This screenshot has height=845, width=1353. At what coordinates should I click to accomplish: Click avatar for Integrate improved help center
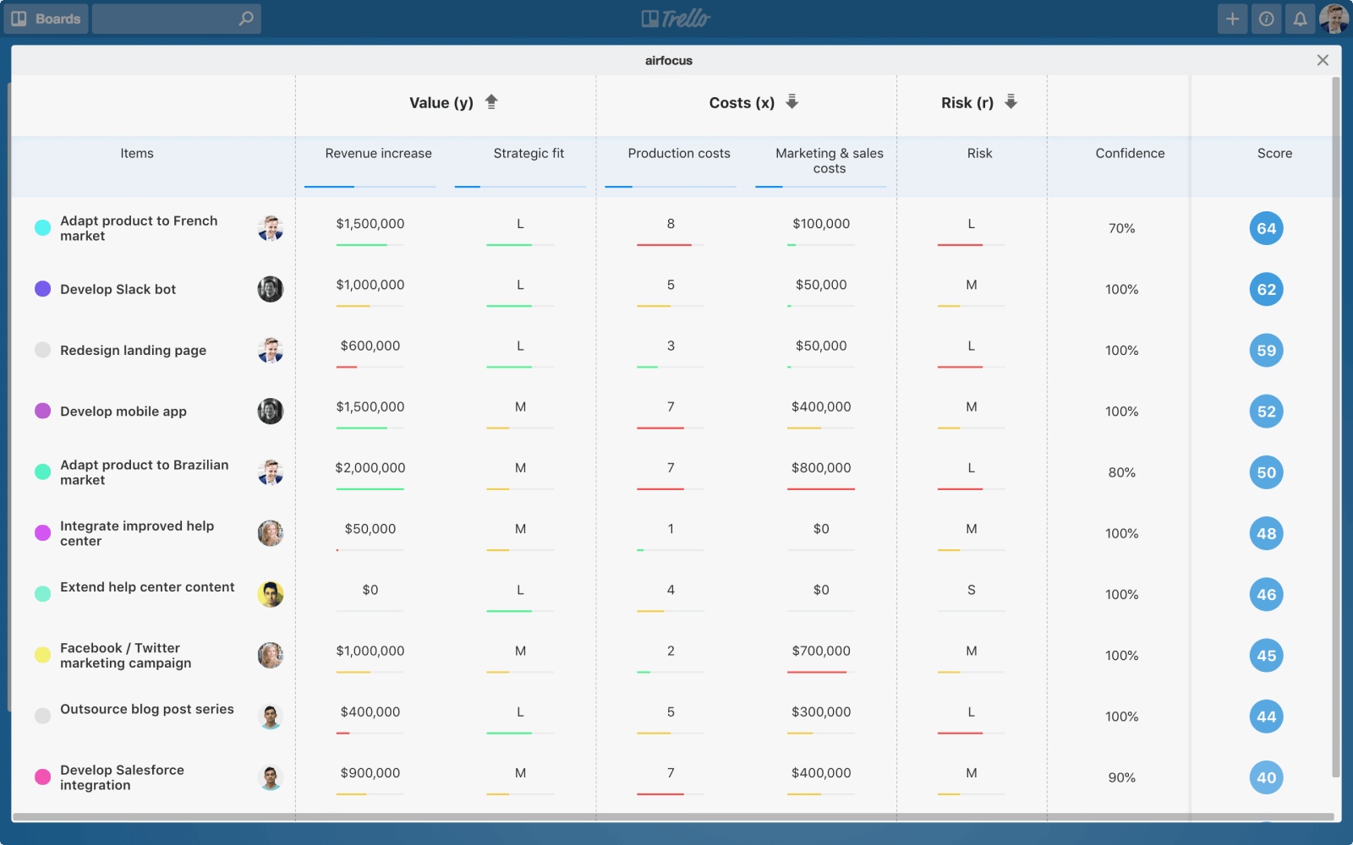pyautogui.click(x=271, y=533)
